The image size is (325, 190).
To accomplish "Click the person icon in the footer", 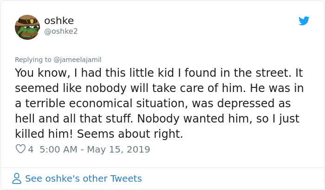I will coord(17,178).
